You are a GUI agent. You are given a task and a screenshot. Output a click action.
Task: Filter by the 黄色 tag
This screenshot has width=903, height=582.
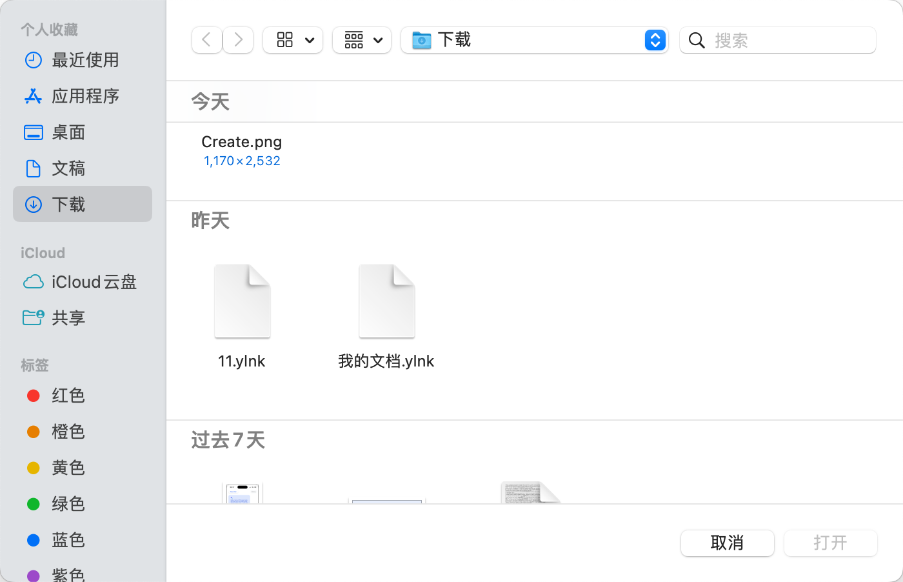point(83,468)
